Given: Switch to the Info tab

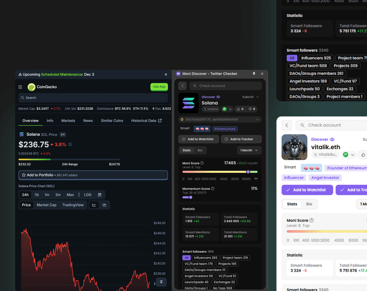Looking at the screenshot, I should click(50, 121).
